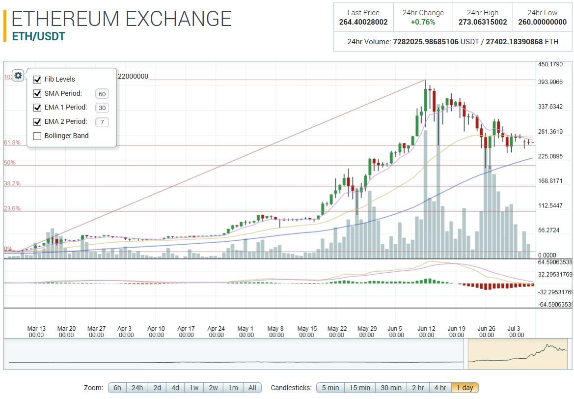Disable the EMA 1 Period checkbox
This screenshot has width=574, height=399.
(x=37, y=107)
